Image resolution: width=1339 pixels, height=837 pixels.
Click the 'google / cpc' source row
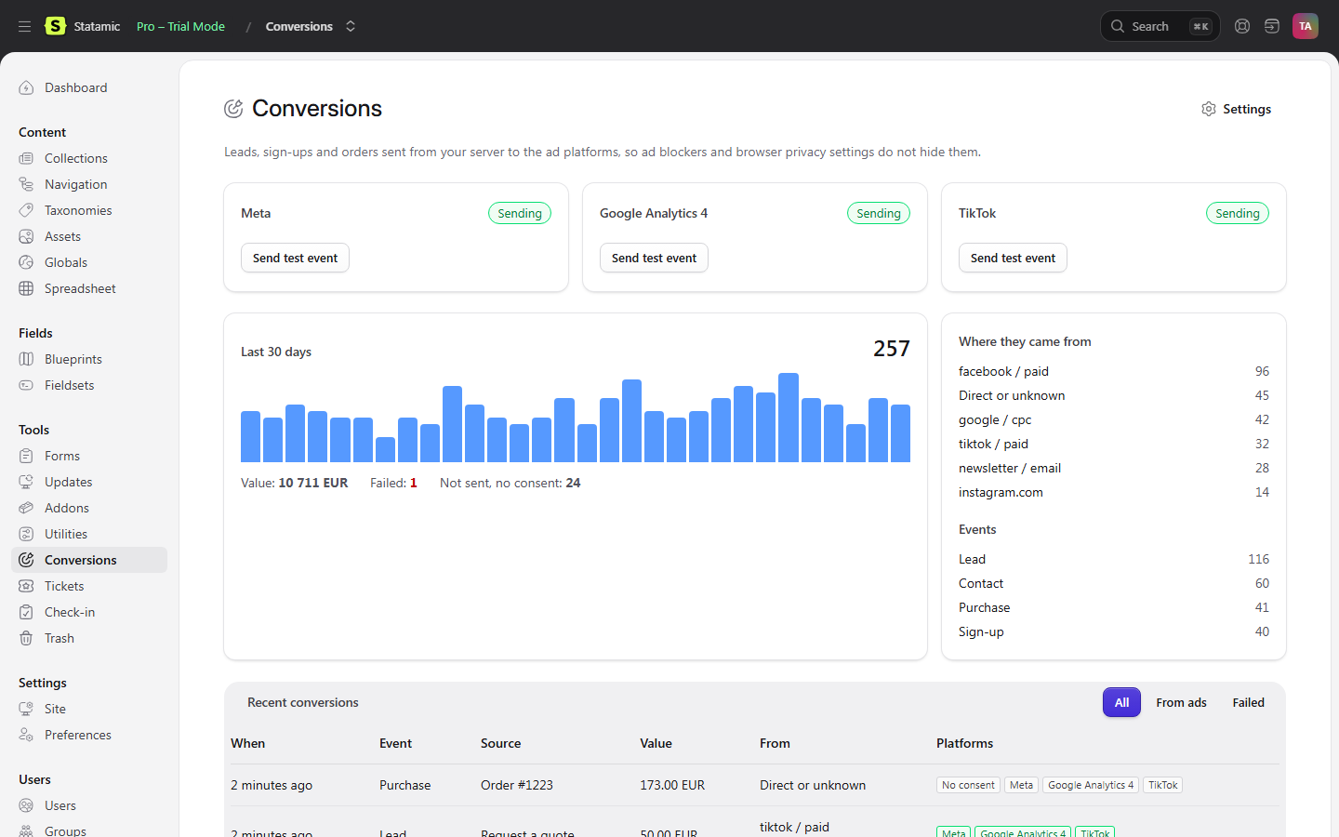pos(1114,419)
